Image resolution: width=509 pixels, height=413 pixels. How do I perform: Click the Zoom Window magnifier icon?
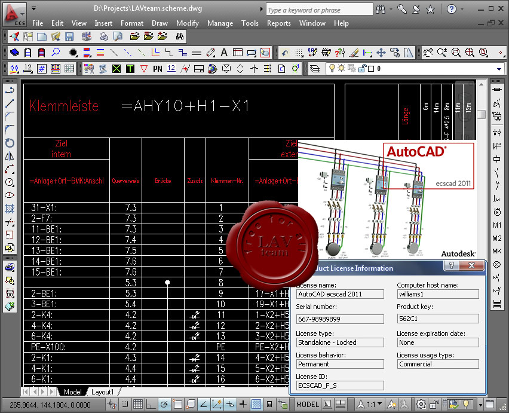pyautogui.click(x=456, y=53)
